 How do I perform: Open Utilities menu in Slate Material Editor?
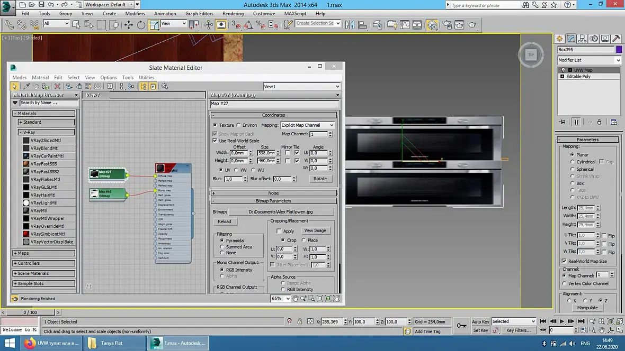point(146,78)
